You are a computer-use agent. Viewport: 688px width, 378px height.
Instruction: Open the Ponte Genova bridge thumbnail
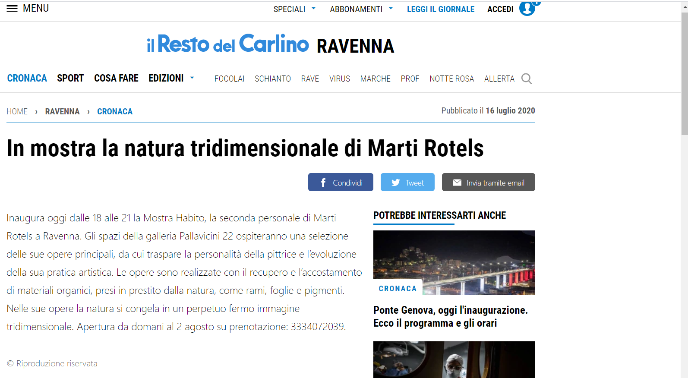coord(454,263)
